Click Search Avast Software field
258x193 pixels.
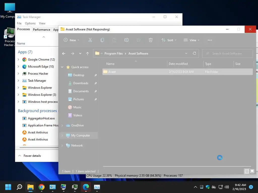pyautogui.click(x=228, y=54)
